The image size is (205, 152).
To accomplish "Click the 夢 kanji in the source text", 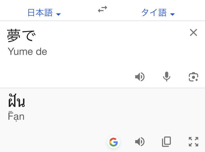I will 14,35.
